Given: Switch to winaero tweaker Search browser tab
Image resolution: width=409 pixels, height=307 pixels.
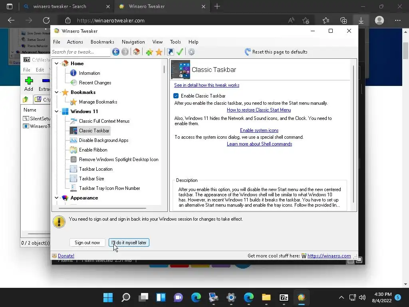Looking at the screenshot, I should [x=60, y=6].
